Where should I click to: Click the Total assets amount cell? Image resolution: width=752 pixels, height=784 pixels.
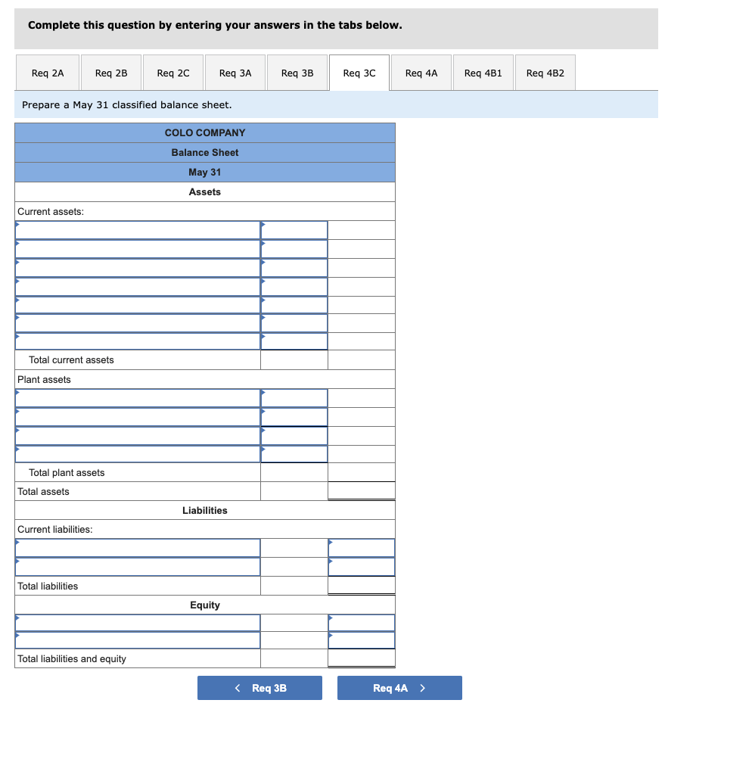(x=361, y=490)
